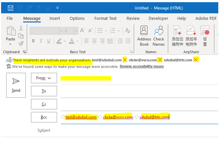Screen dimensions: 219x141
Task: Run Check Names
Action: [x=158, y=36]
